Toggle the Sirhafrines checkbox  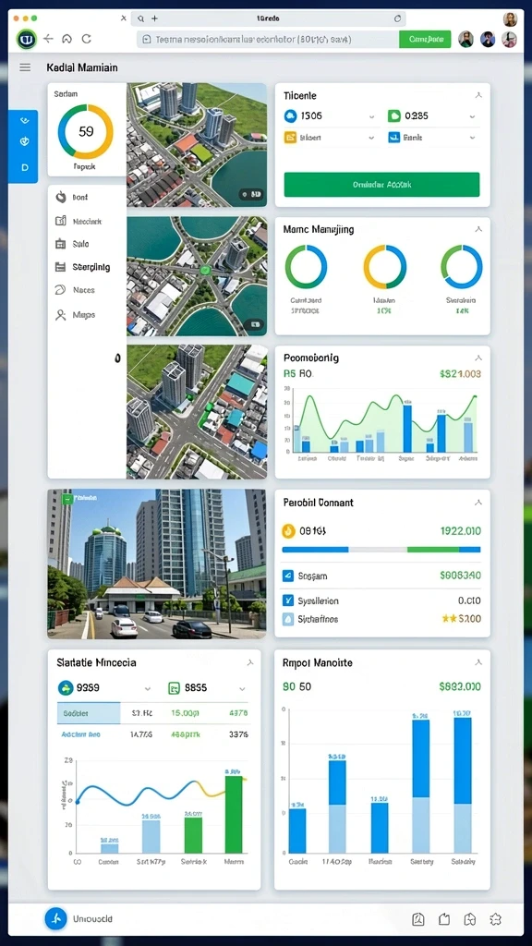288,619
